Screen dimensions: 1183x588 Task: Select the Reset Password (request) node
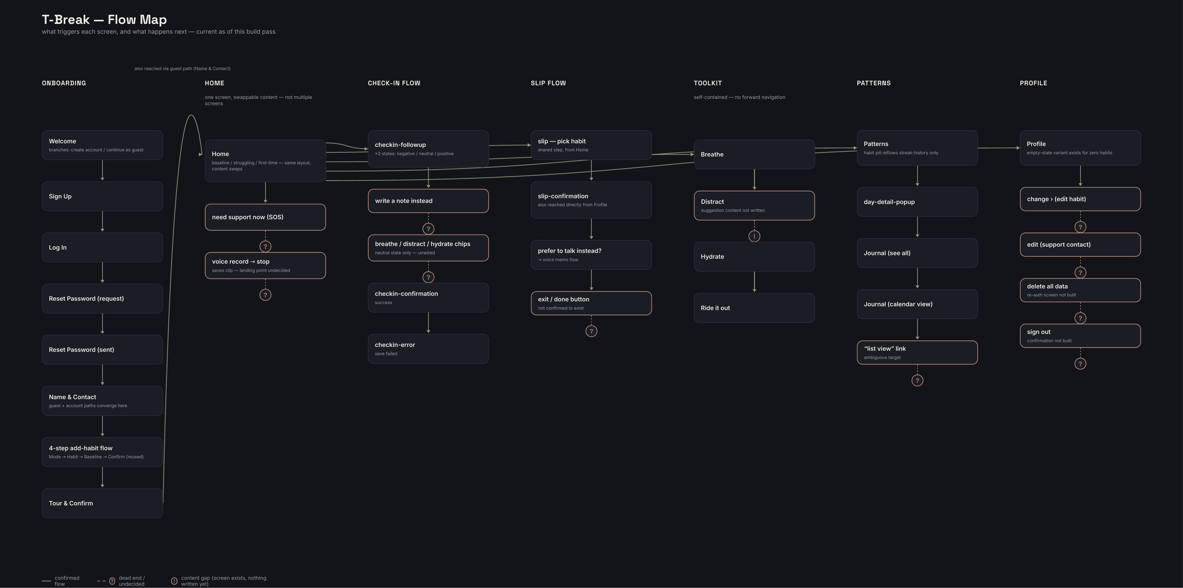click(103, 298)
